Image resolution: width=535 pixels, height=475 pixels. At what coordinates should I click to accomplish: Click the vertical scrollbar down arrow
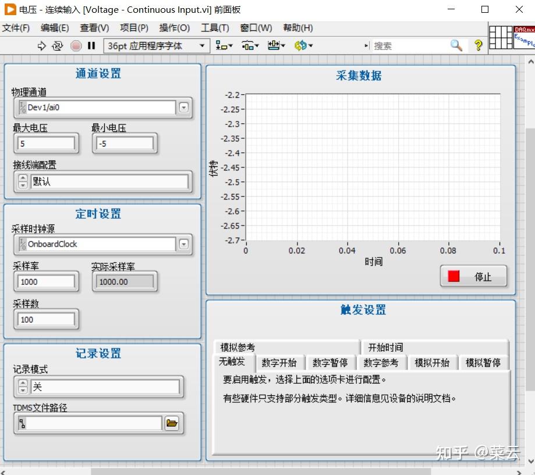530,461
